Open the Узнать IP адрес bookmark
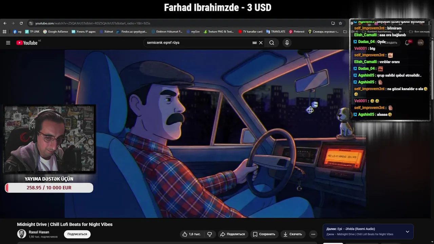 point(84,32)
